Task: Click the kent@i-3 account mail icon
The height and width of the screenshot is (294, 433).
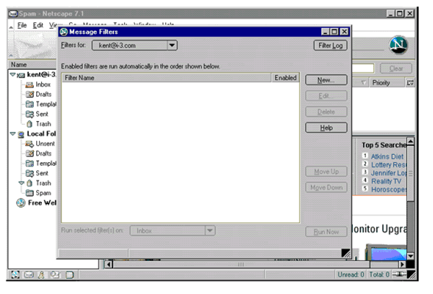Action: 21,75
